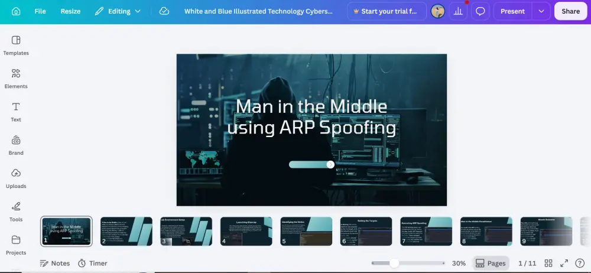Go to Canva home icon
Image resolution: width=591 pixels, height=273 pixels.
[16, 11]
